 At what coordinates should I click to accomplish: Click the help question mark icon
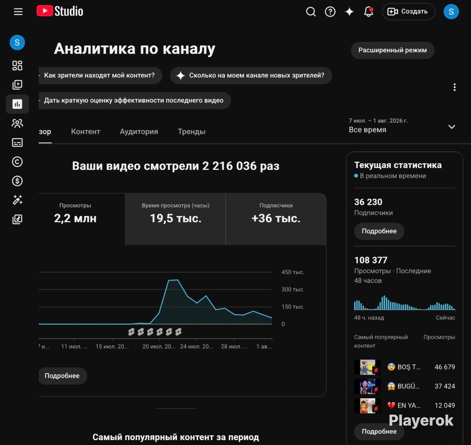(x=330, y=12)
